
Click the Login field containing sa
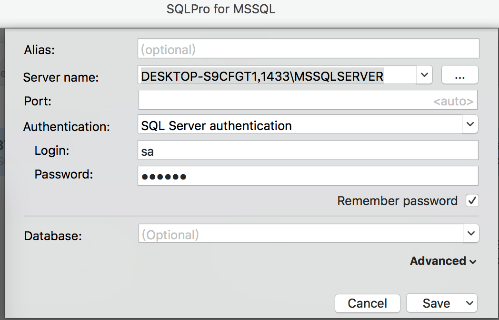coord(308,151)
